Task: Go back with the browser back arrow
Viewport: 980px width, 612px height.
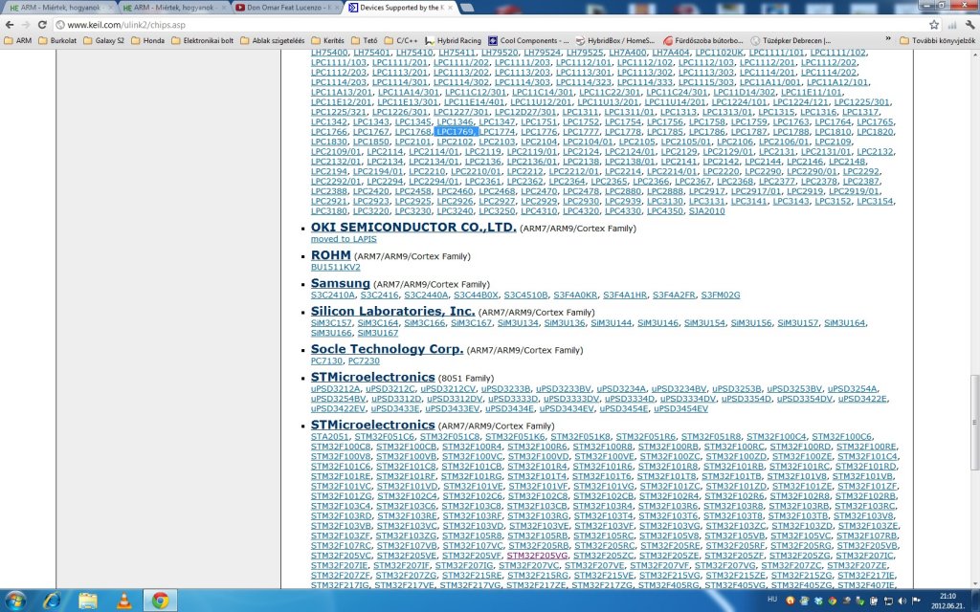Action: [x=10, y=25]
